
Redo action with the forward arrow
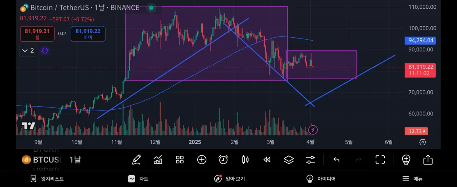click(x=358, y=160)
